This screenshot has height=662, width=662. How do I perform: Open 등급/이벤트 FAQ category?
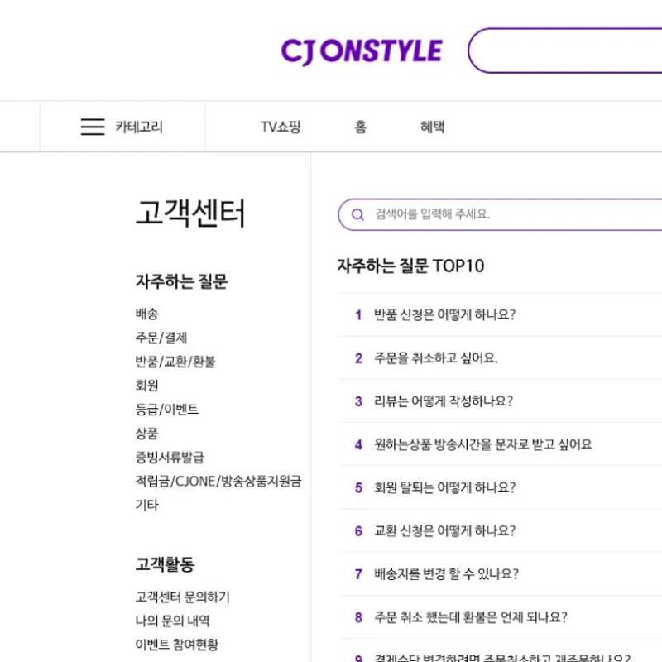(x=167, y=409)
